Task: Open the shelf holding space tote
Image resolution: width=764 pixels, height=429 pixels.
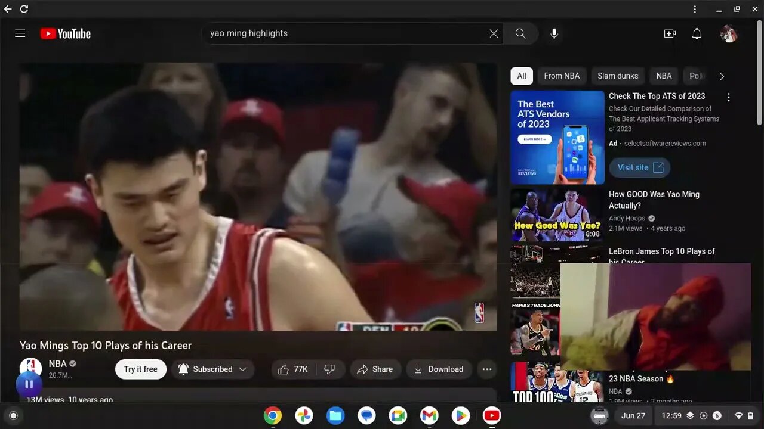Action: [600, 415]
